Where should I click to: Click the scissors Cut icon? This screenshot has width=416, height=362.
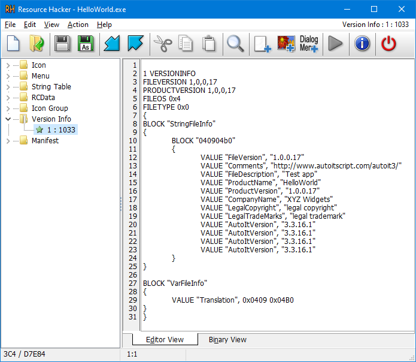pyautogui.click(x=162, y=43)
